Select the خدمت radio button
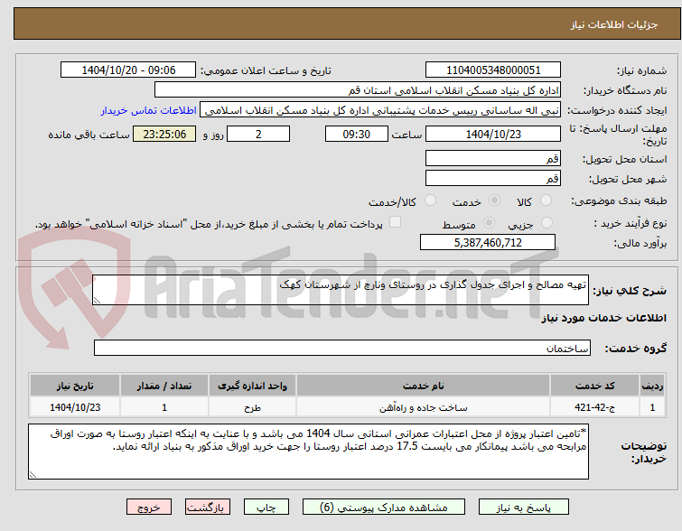 click(x=494, y=200)
